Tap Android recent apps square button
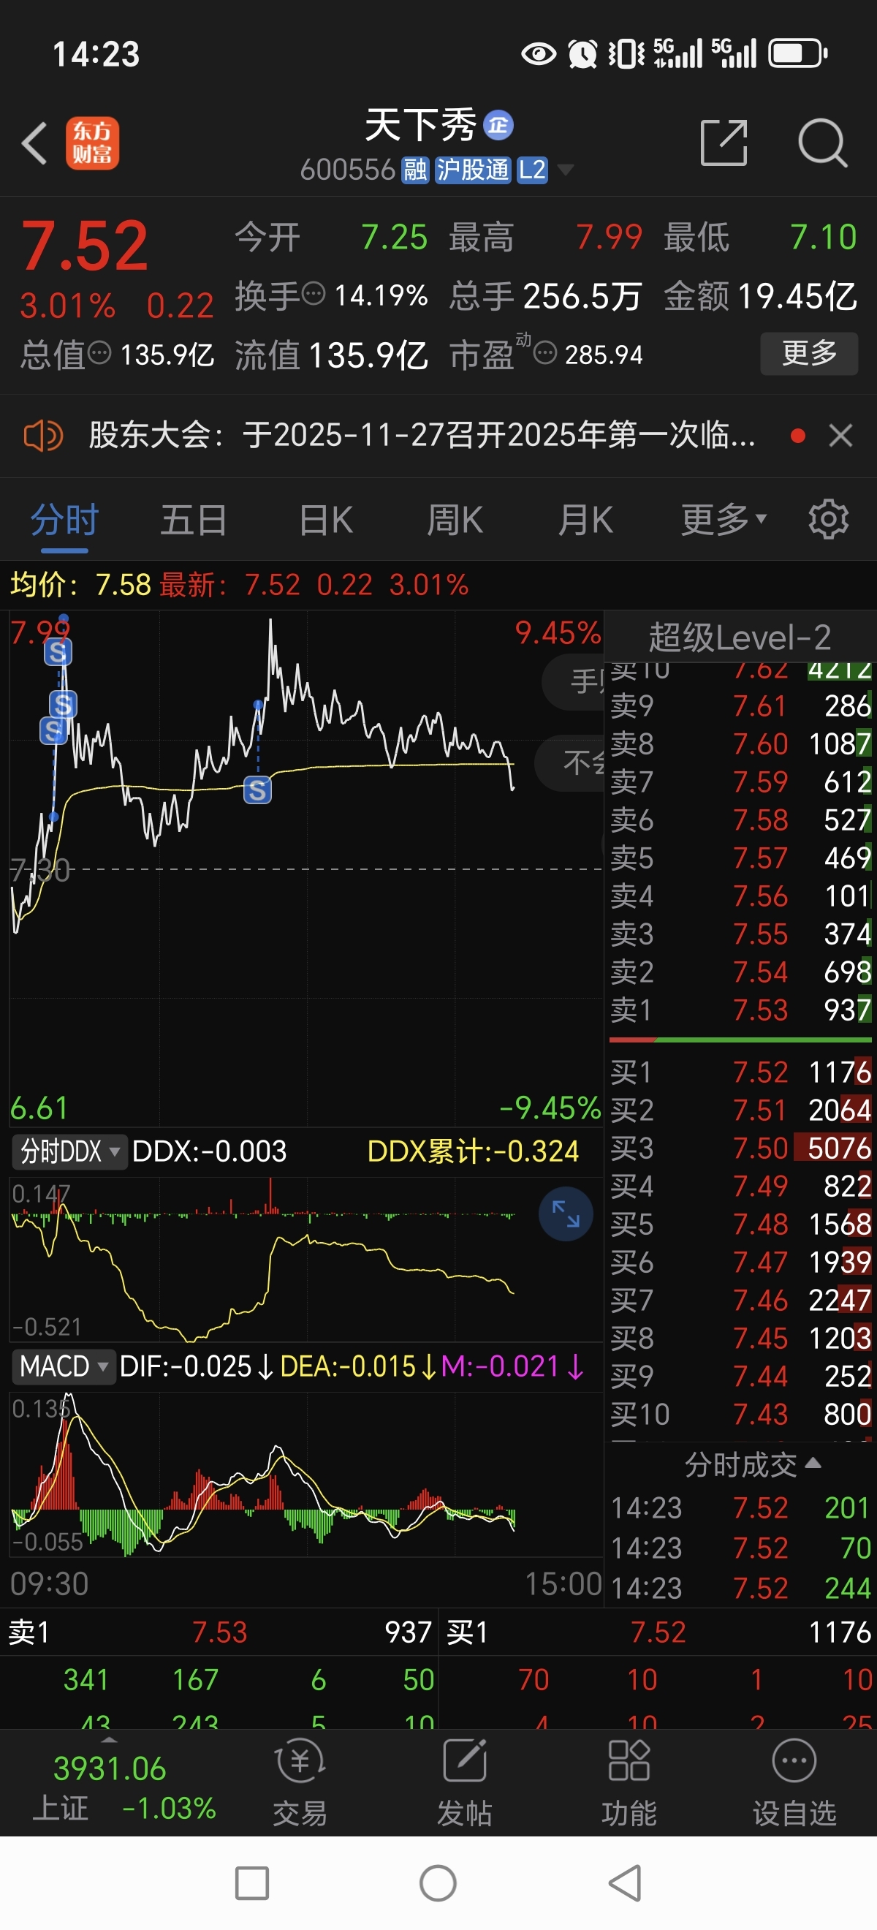Screen dimensions: 877x1930 click(x=251, y=1883)
